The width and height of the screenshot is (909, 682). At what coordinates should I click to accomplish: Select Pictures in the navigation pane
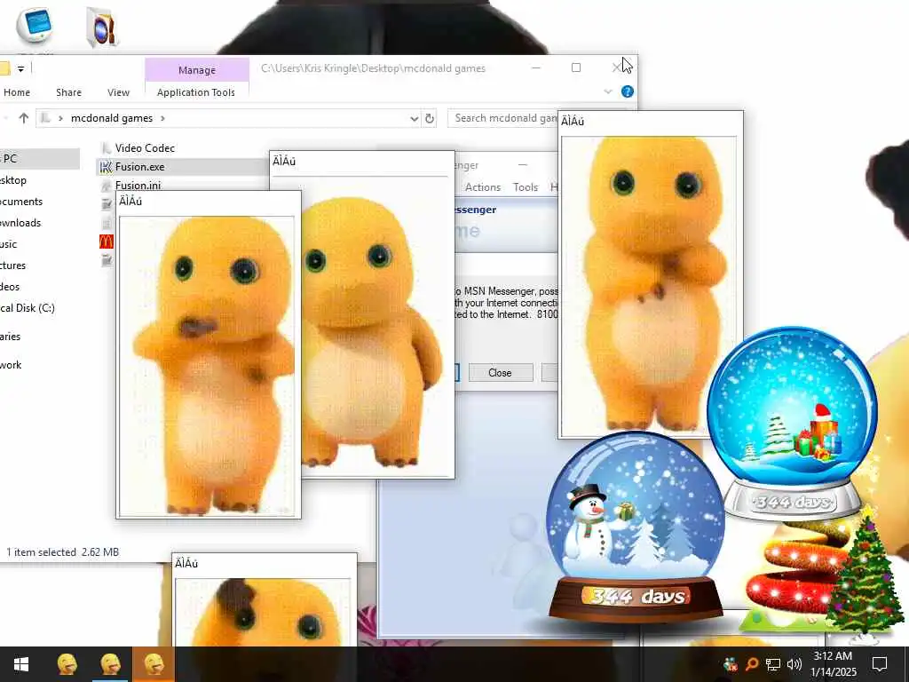tap(12, 266)
